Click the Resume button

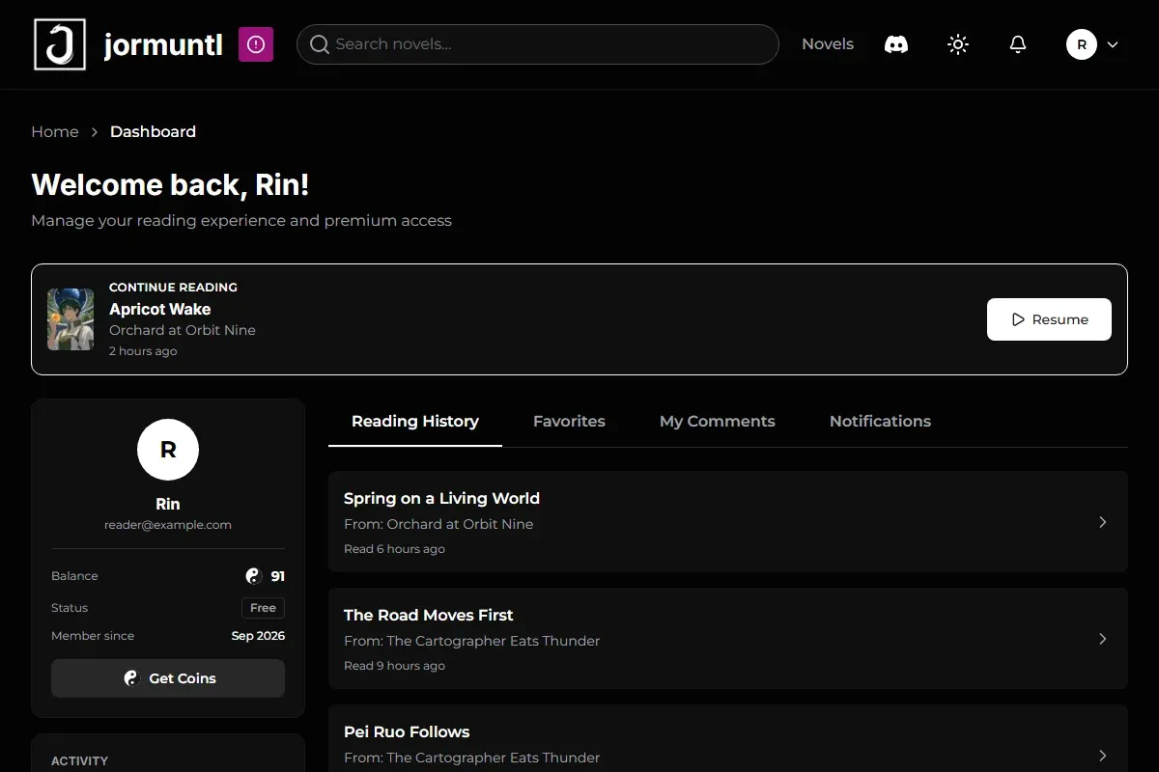point(1049,319)
